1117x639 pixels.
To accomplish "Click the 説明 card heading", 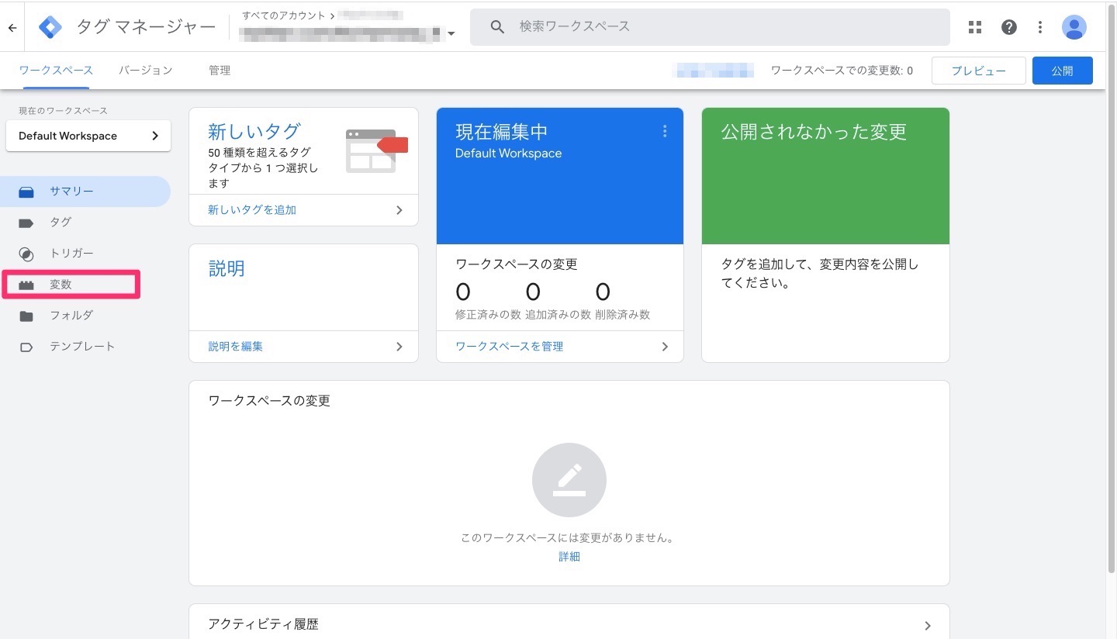I will click(227, 268).
